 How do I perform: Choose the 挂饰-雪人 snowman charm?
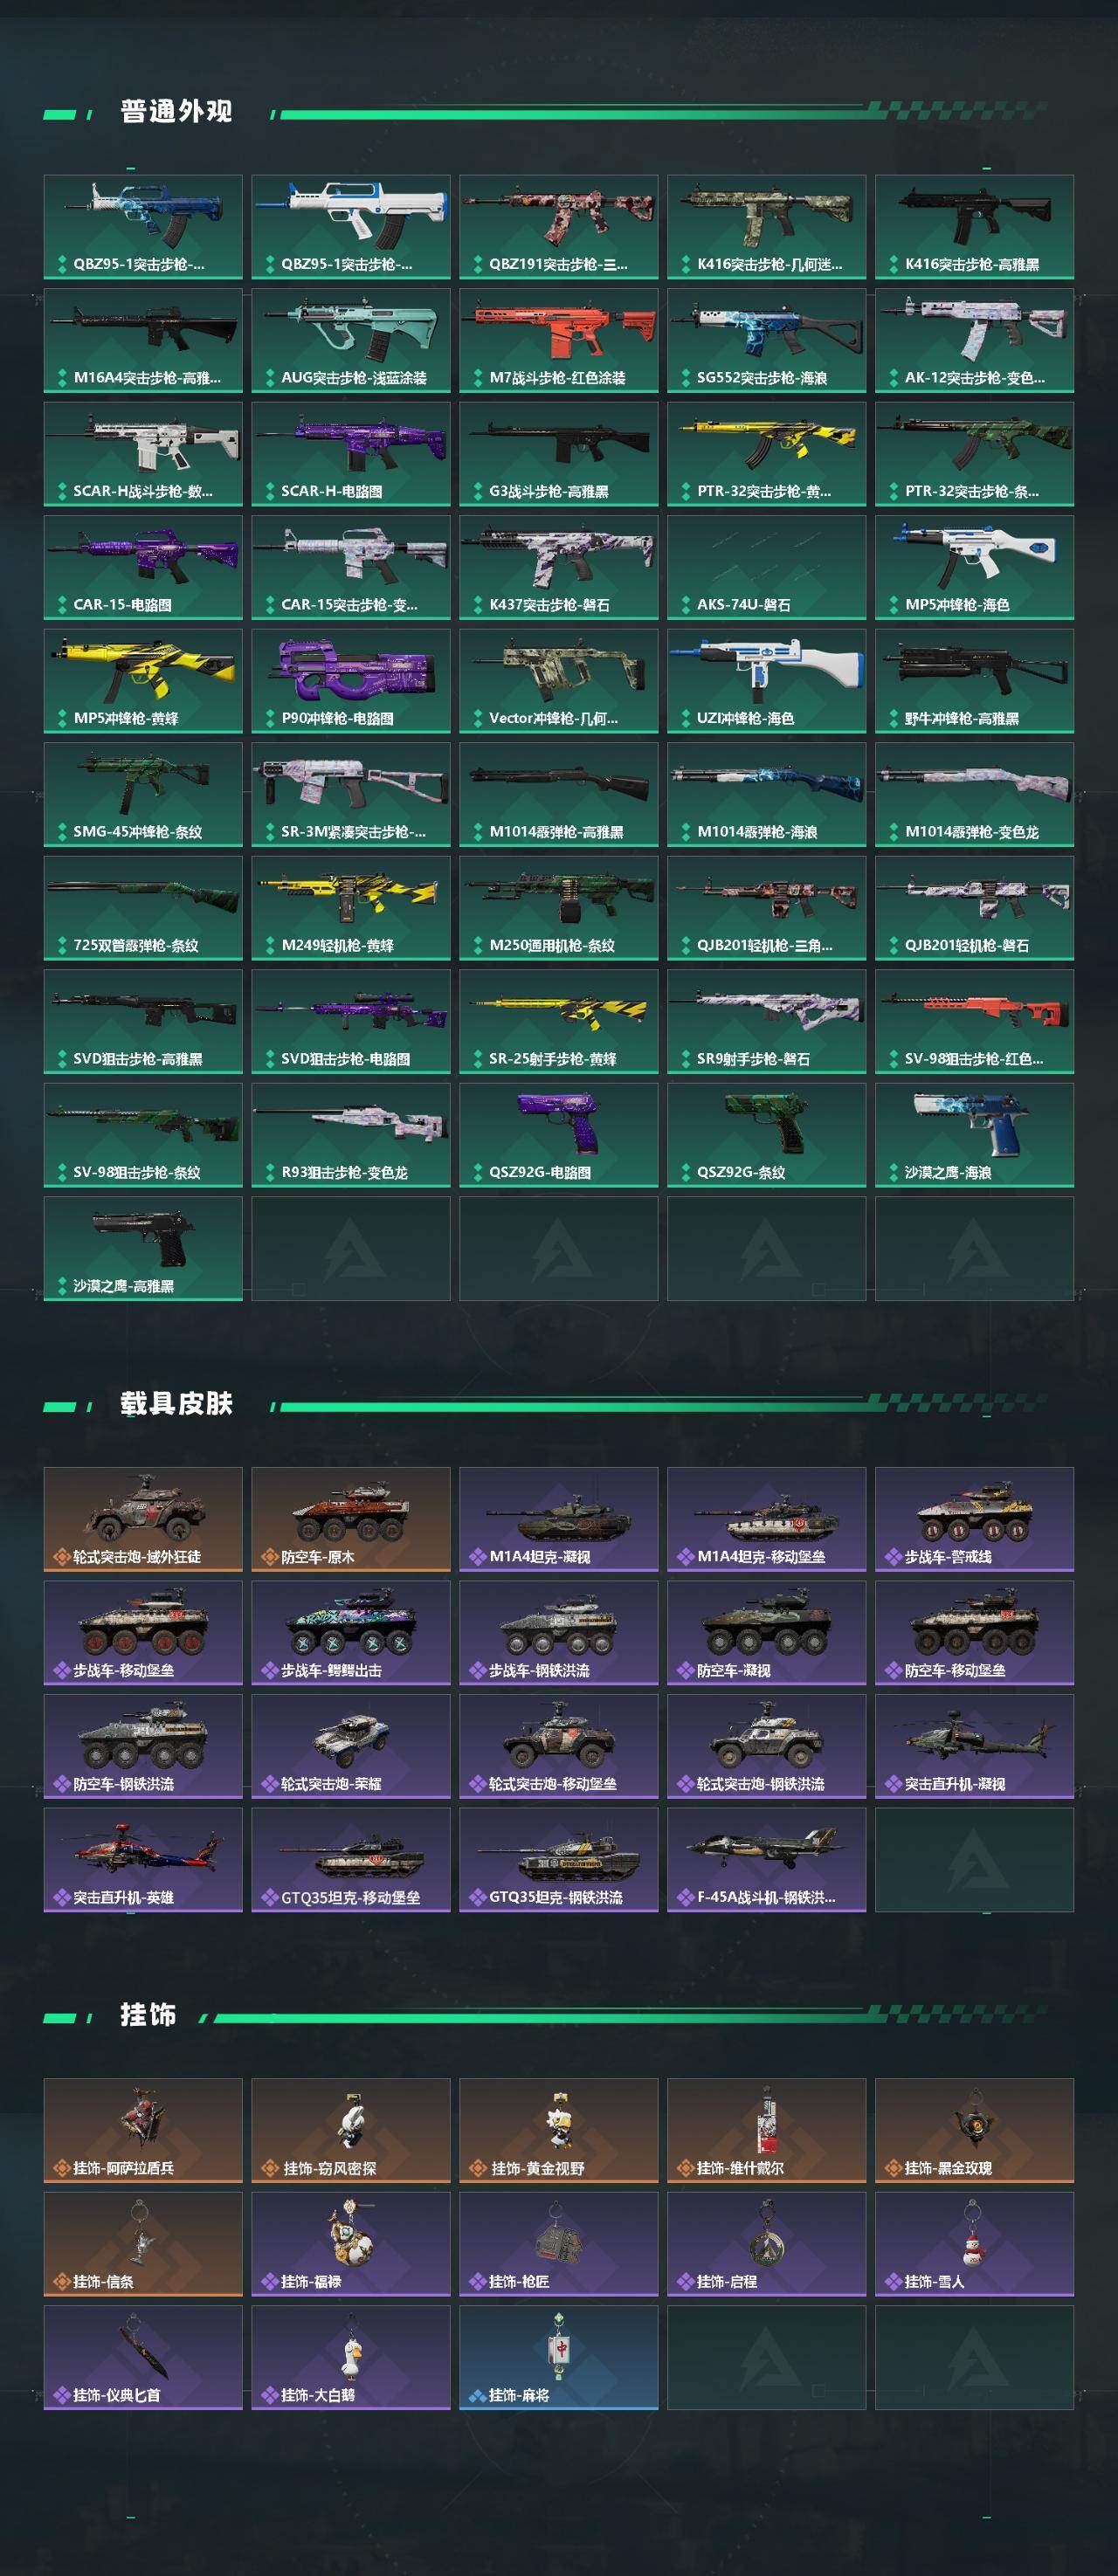pos(974,2244)
